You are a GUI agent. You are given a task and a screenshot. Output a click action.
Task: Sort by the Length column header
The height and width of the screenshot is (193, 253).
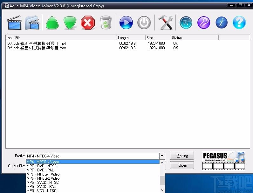(131, 38)
